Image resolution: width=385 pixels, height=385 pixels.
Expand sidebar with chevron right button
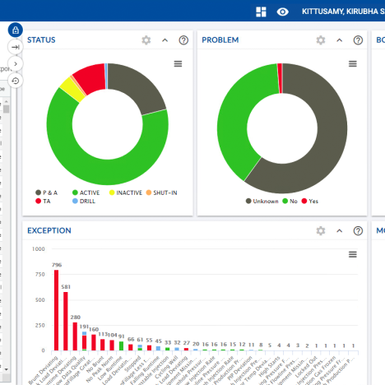click(16, 64)
